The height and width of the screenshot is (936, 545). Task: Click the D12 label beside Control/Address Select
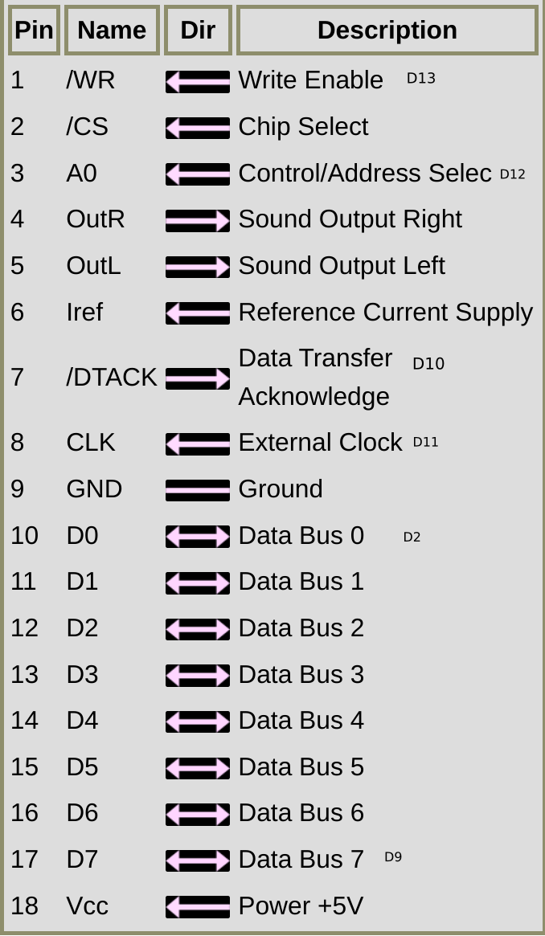pos(513,174)
